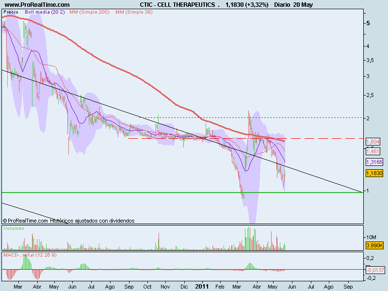Click the yellow 3.890K volume tag
Image resolution: width=388 pixels, height=291 pixels.
point(374,245)
